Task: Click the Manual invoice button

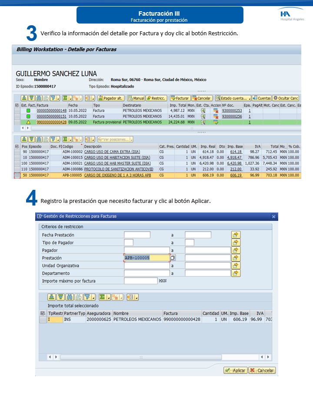Action: click(x=136, y=98)
